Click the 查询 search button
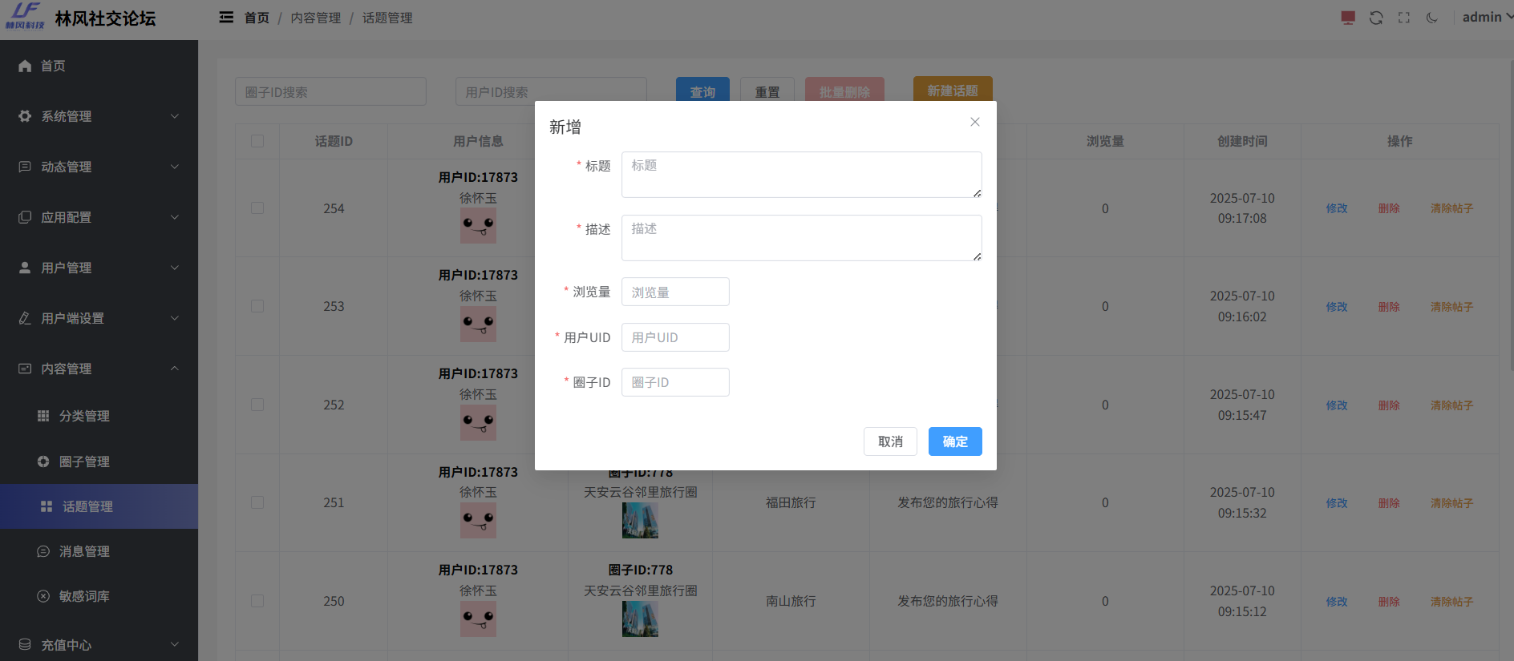This screenshot has width=1514, height=661. (x=702, y=91)
